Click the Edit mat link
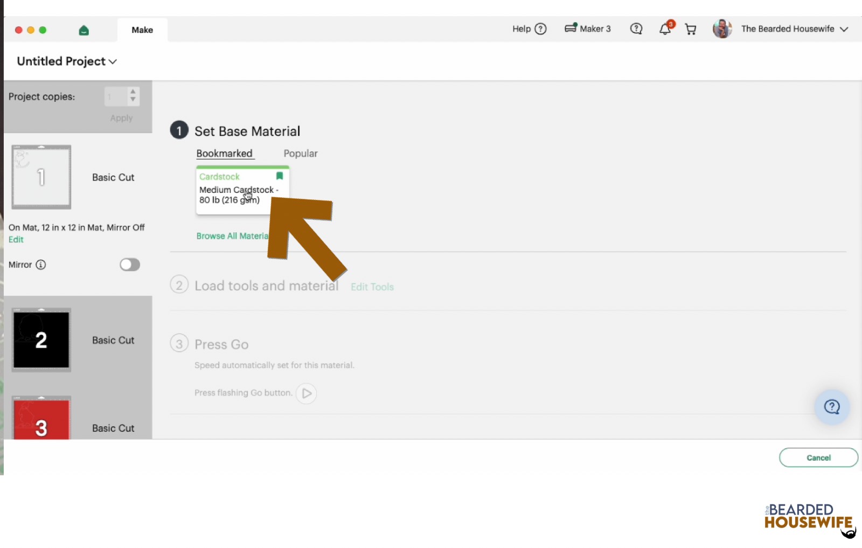Image resolution: width=862 pixels, height=548 pixels. [x=16, y=240]
